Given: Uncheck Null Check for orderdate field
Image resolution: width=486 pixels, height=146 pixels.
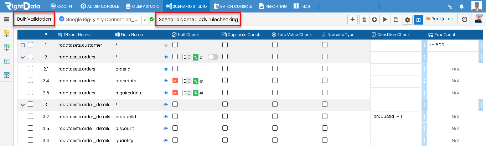Looking at the screenshot, I should click(x=175, y=81).
